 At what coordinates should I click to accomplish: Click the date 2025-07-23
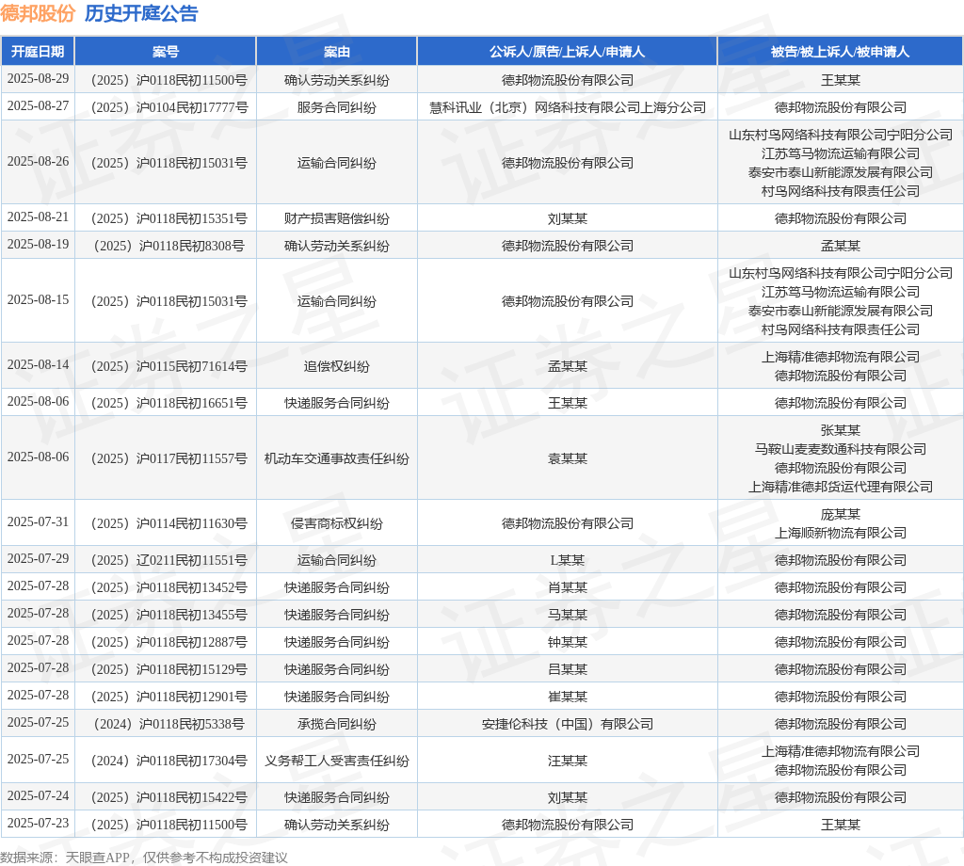tap(38, 824)
